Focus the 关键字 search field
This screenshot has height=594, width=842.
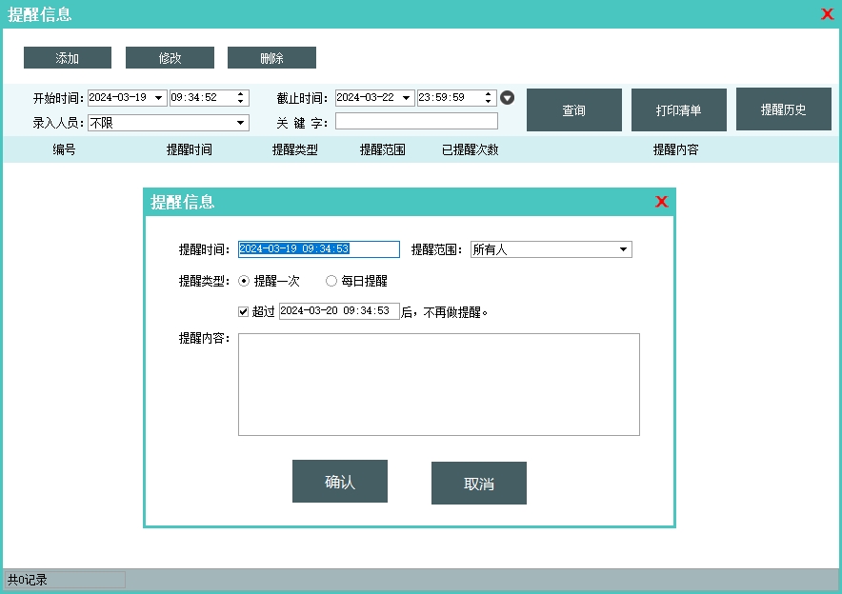click(416, 121)
